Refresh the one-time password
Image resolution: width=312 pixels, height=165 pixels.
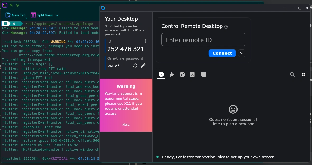click(135, 66)
